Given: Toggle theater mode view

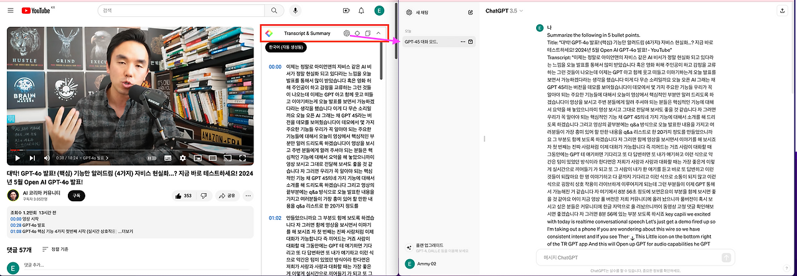Looking at the screenshot, I should (212, 158).
